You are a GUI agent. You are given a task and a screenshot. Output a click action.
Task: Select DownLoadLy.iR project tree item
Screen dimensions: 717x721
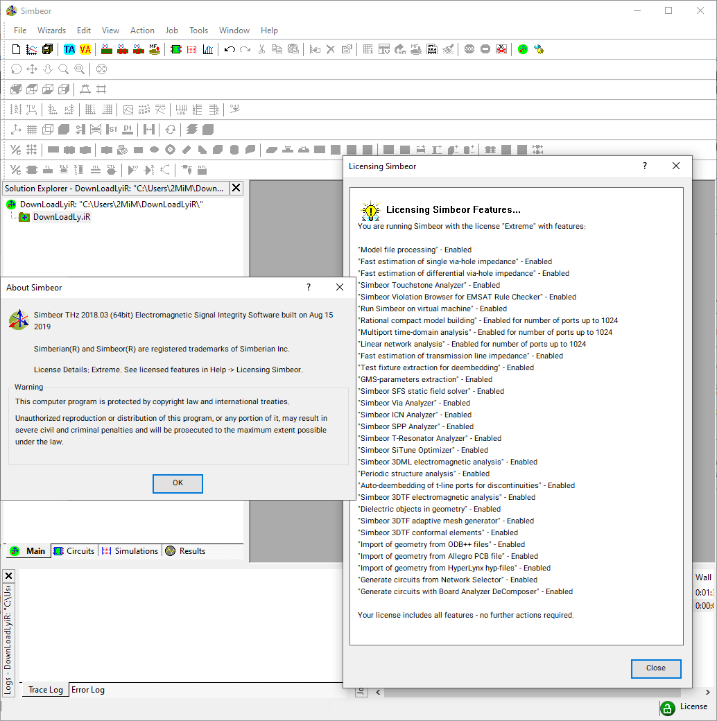point(61,217)
